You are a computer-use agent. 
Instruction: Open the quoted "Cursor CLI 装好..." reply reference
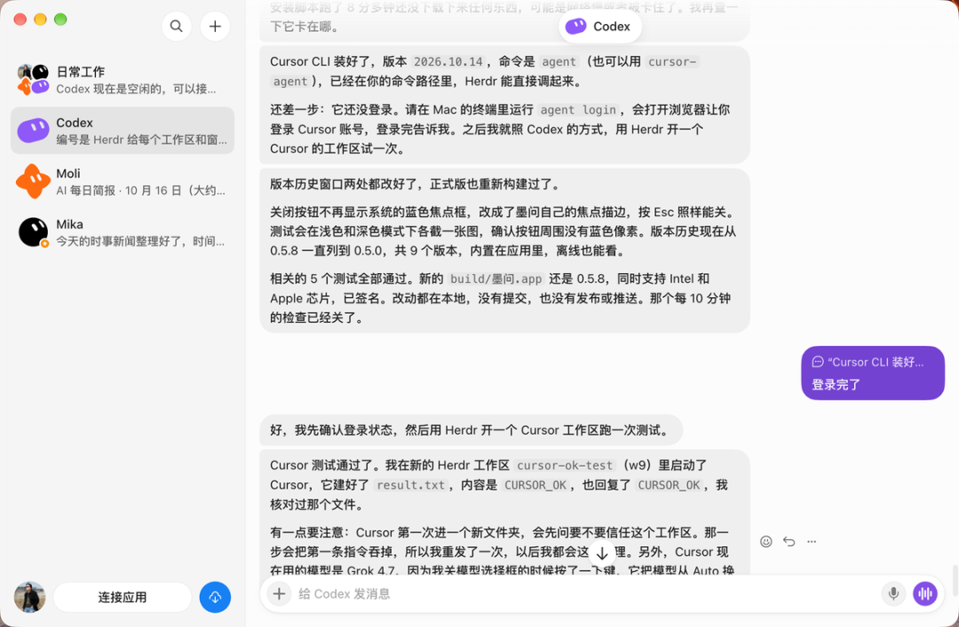coord(868,362)
